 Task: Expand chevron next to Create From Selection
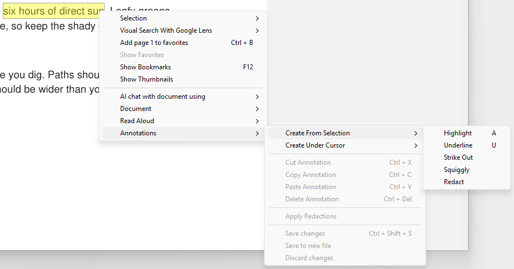(416, 133)
